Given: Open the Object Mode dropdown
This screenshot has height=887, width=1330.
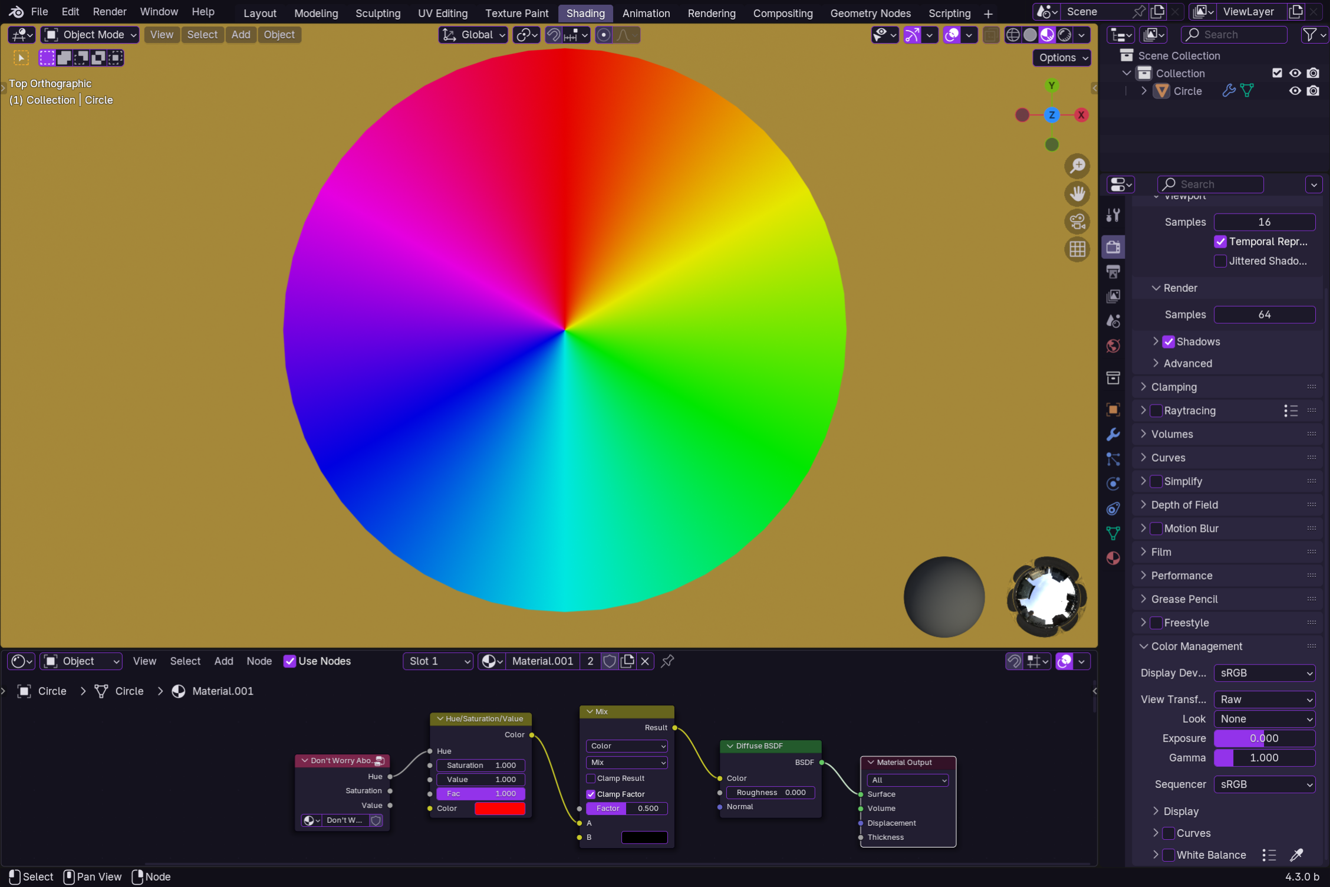Looking at the screenshot, I should point(90,35).
